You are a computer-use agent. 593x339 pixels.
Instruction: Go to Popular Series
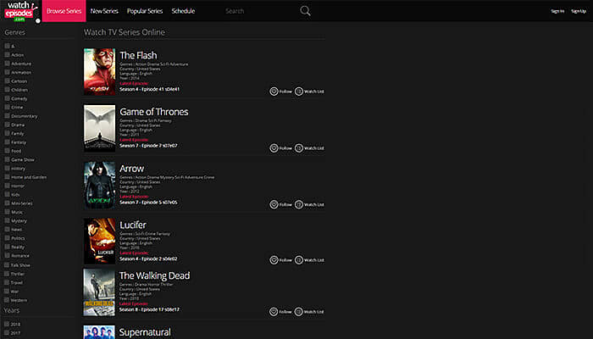pyautogui.click(x=145, y=11)
